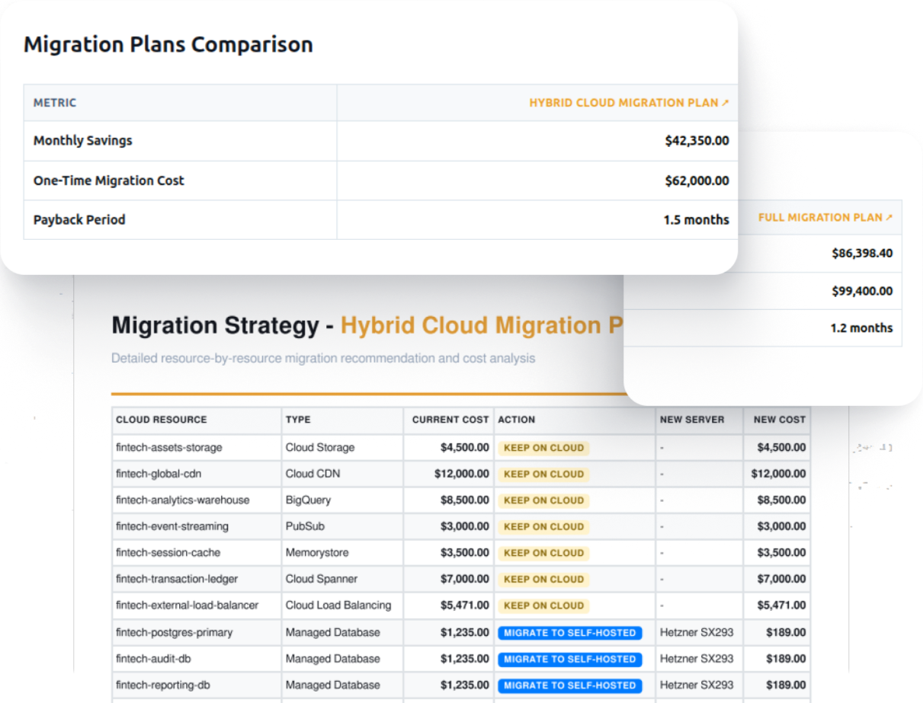Click the Payback Period label
Screen dimensions: 923x703
pyautogui.click(x=79, y=220)
